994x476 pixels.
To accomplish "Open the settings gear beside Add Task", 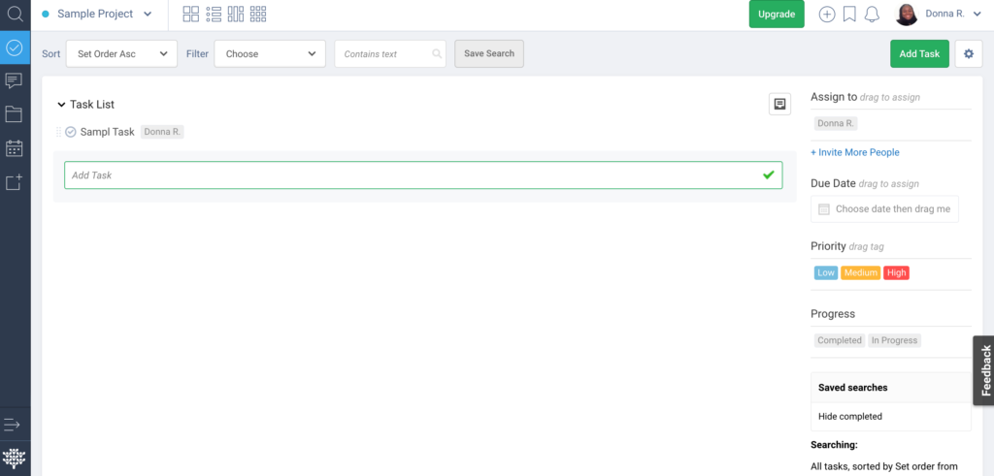I will (x=969, y=53).
